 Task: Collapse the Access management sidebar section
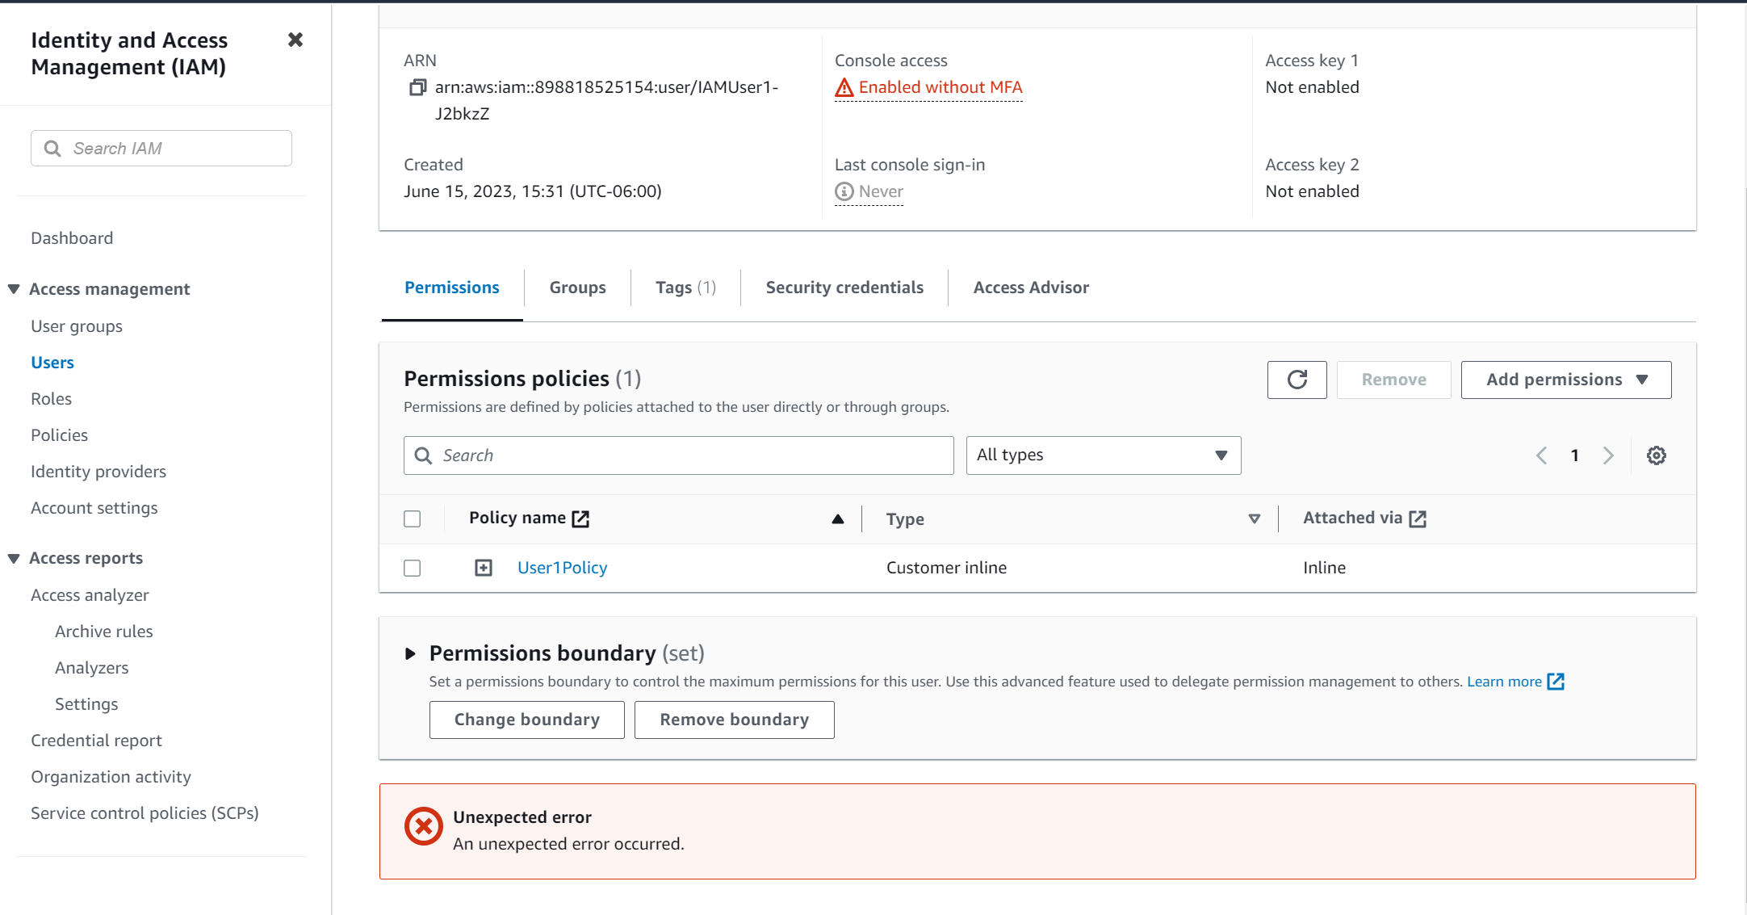[x=14, y=289]
